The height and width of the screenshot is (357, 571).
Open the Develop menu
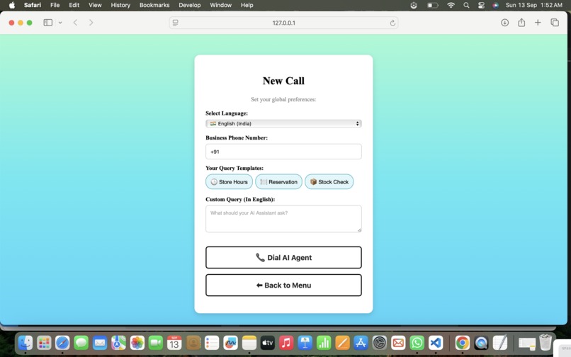[x=190, y=5]
